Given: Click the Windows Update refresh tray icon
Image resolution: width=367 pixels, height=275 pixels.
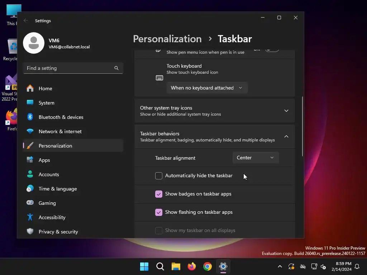Looking at the screenshot, I should point(291,266).
